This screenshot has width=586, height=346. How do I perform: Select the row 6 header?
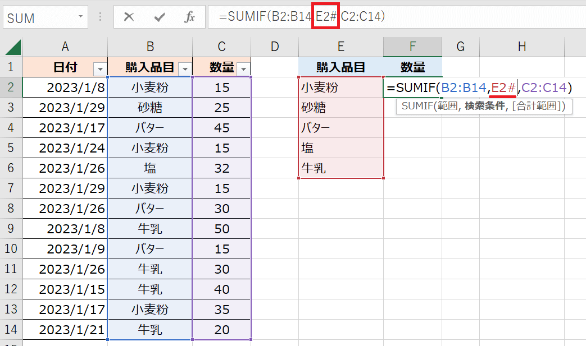coord(11,168)
